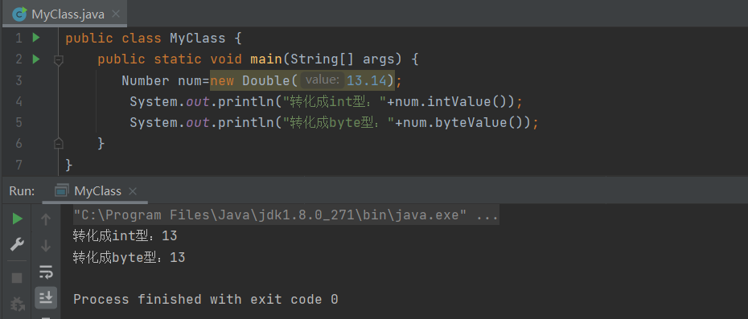This screenshot has height=319, width=748.
Task: Click the '转化成int型：' string literal on line 4
Action: pyautogui.click(x=335, y=101)
